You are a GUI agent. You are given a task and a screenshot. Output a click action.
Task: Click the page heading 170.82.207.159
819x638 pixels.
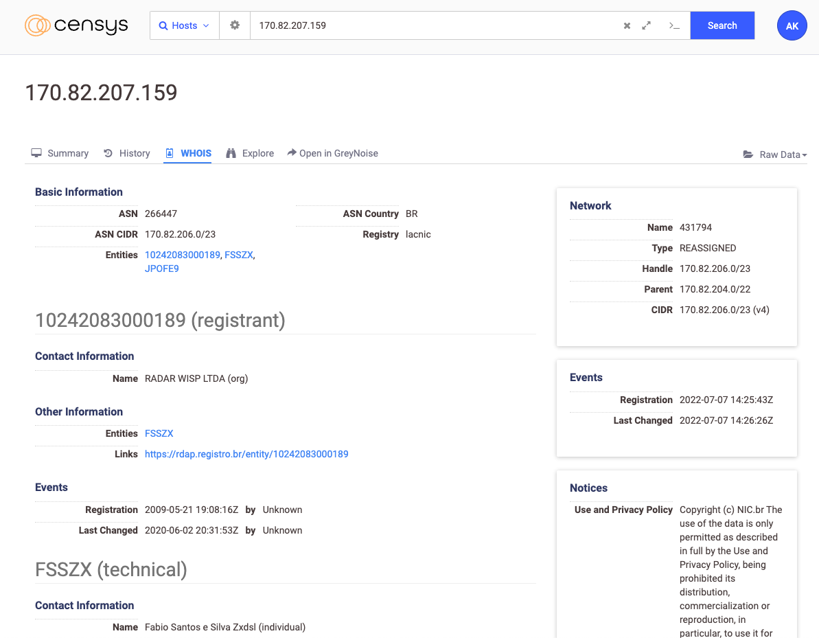pos(102,93)
